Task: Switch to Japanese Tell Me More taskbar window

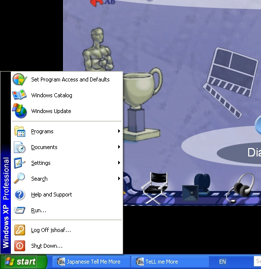Action: coord(92,262)
